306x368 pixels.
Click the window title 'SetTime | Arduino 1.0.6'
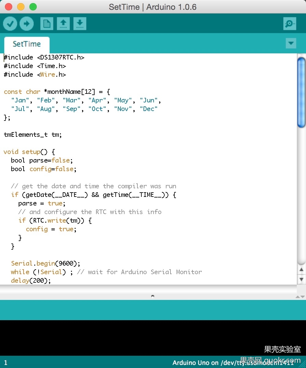[153, 7]
